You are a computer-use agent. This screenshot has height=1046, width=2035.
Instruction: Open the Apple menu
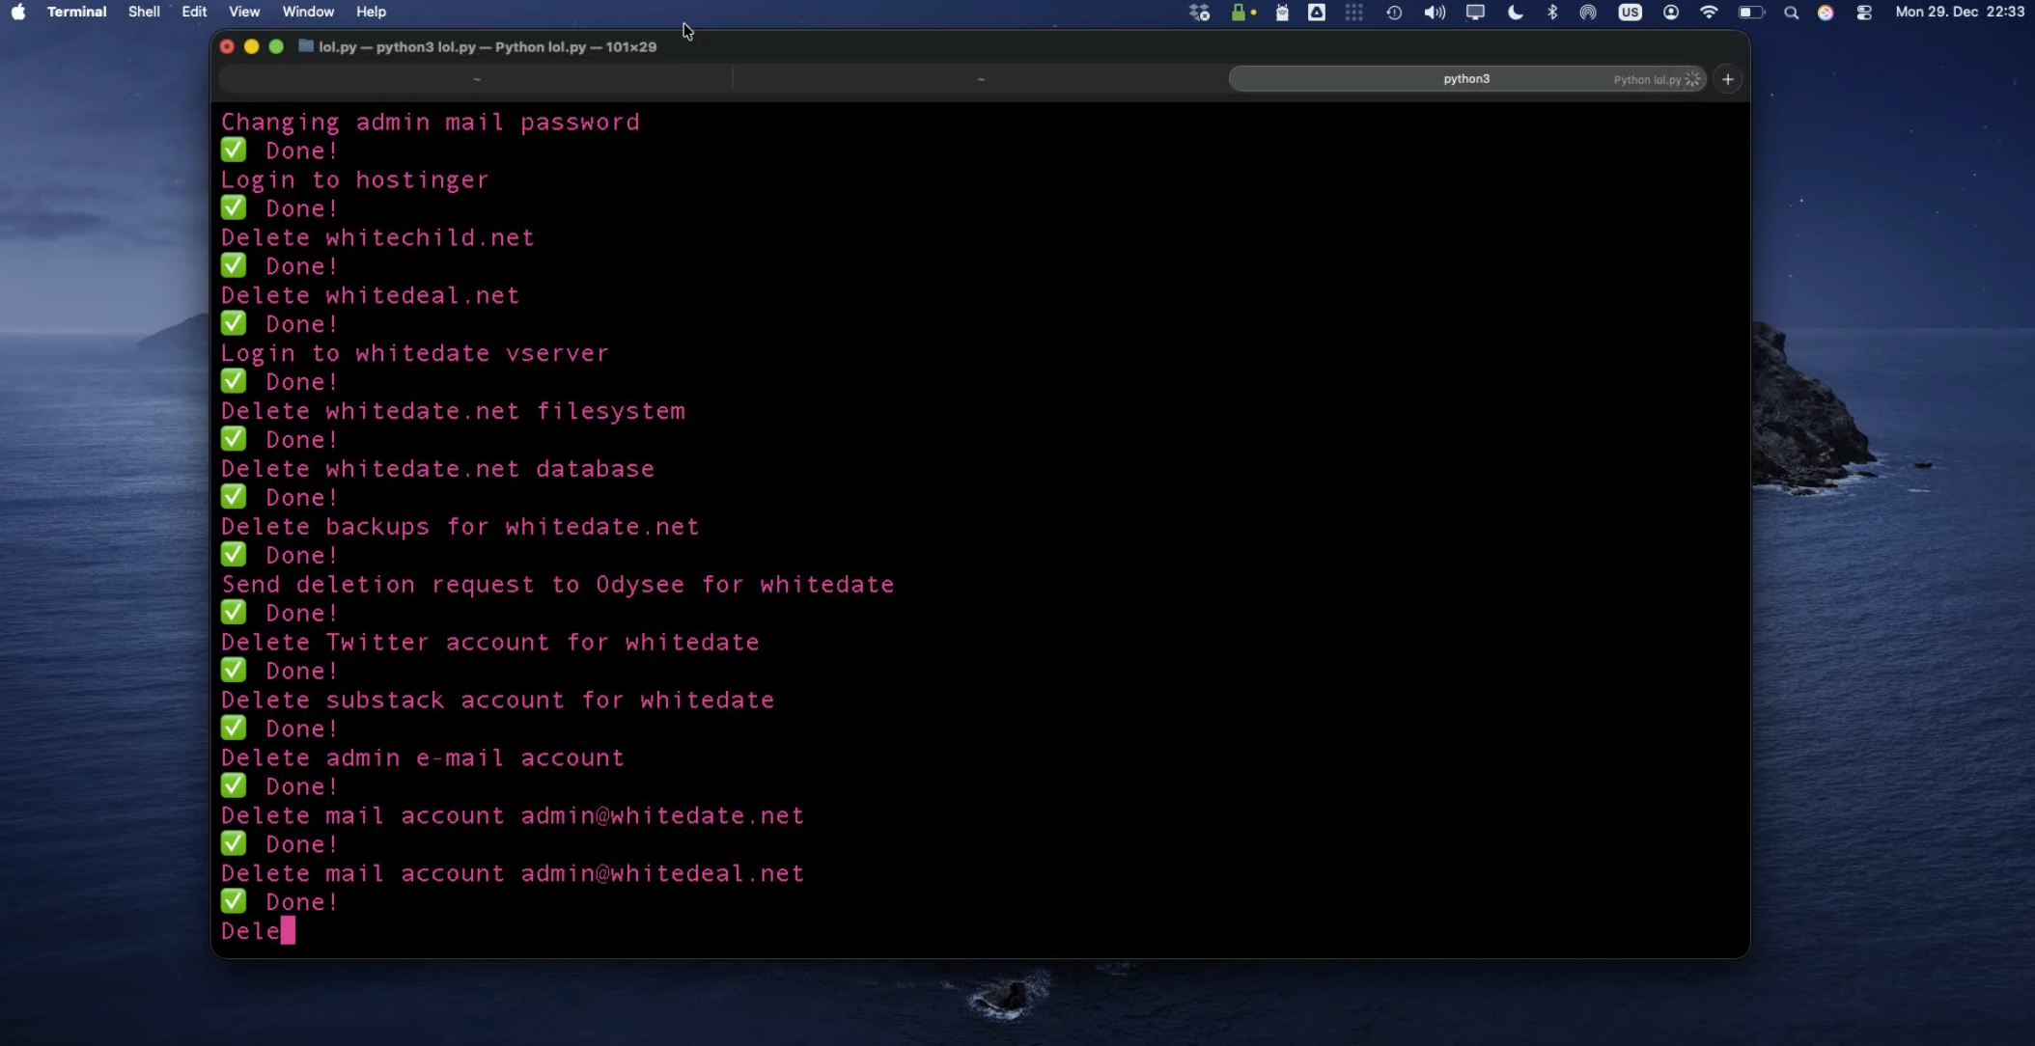18,13
